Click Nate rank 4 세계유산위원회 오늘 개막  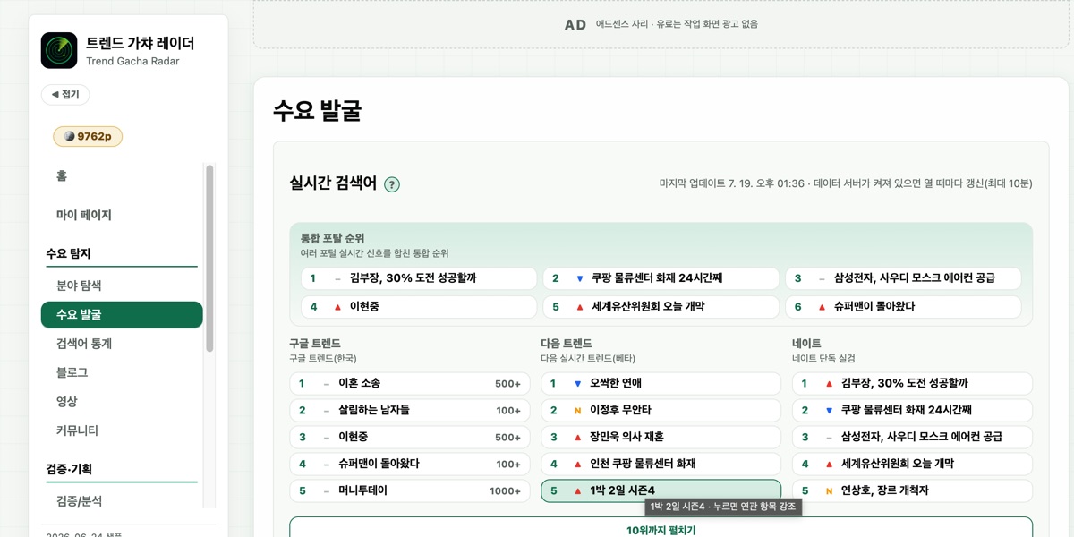pos(912,464)
